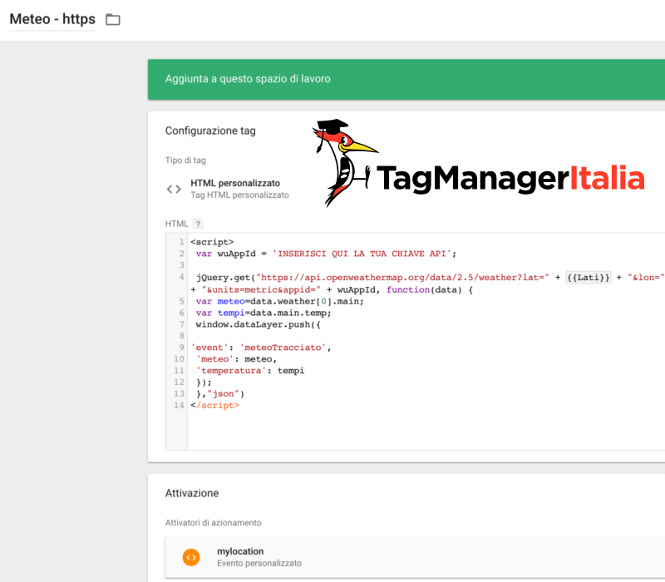Click the closing </script> tag line

215,405
